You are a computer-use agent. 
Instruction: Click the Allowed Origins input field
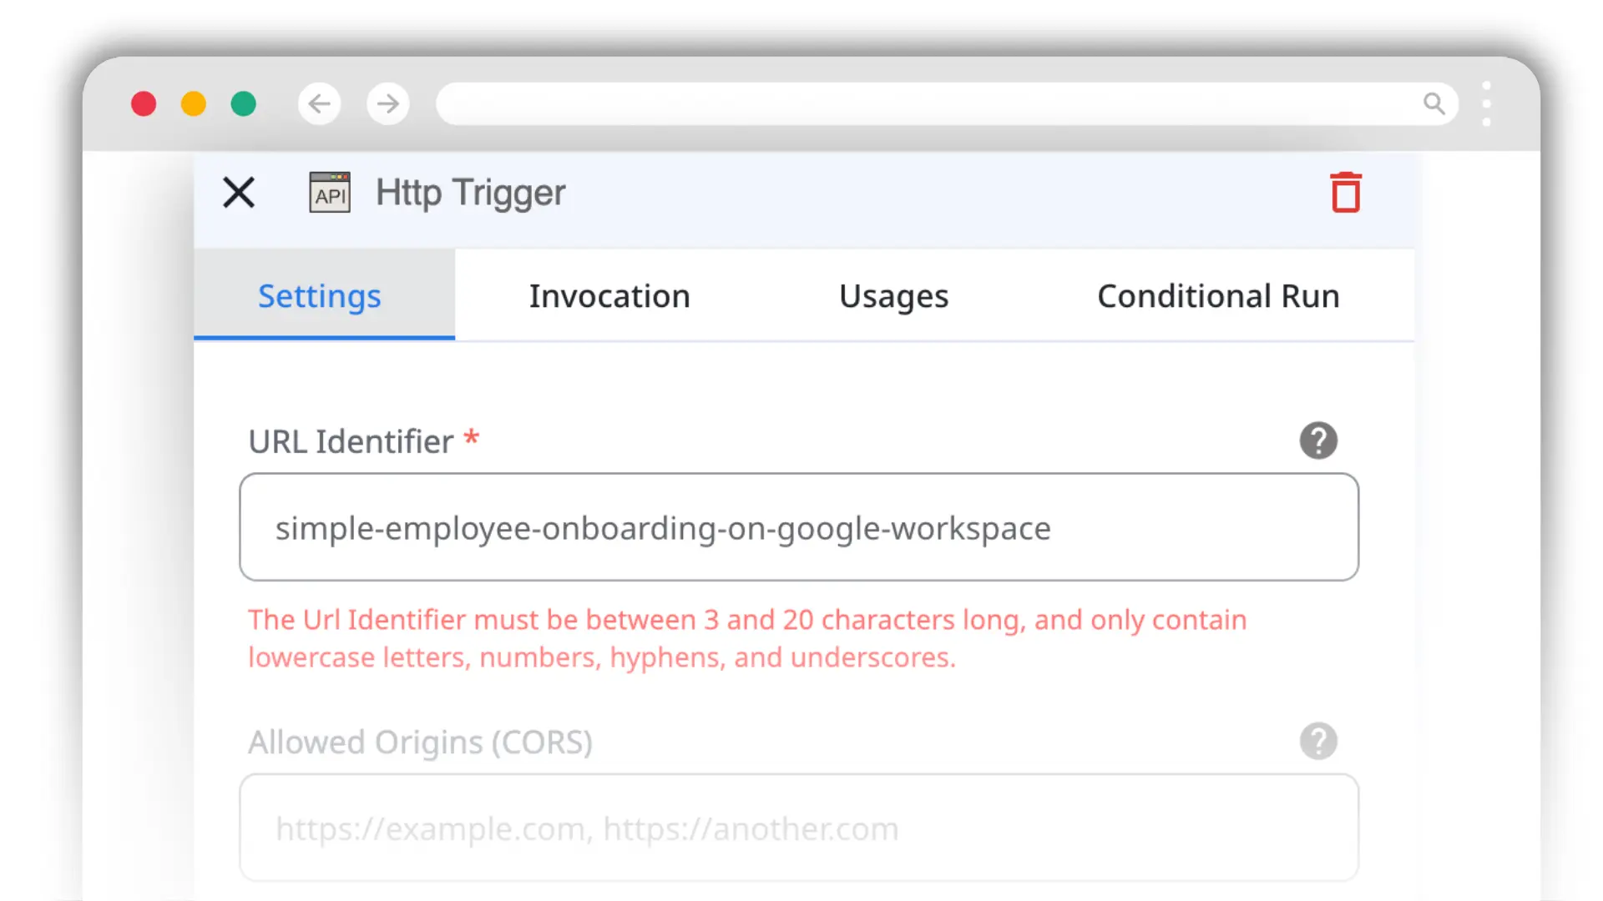pyautogui.click(x=798, y=828)
